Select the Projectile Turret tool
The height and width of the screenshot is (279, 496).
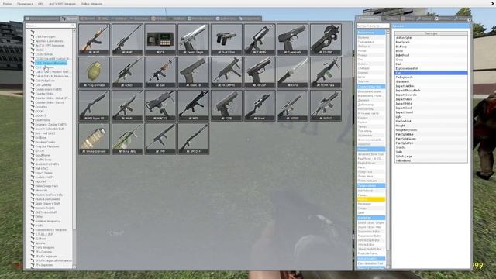coord(370,253)
